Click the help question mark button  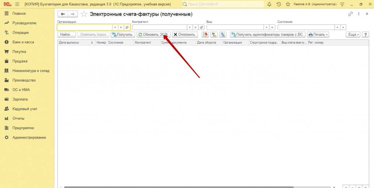click(x=365, y=35)
